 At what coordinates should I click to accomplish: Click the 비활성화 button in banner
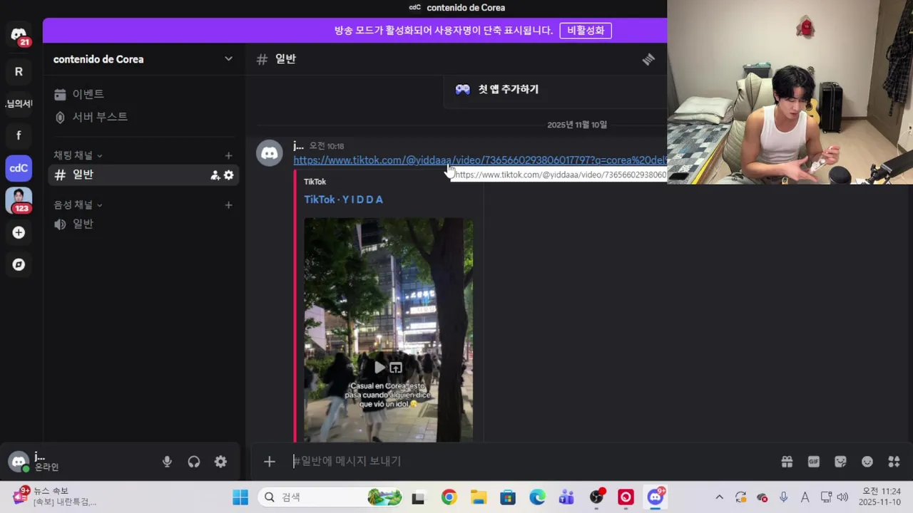[586, 31]
